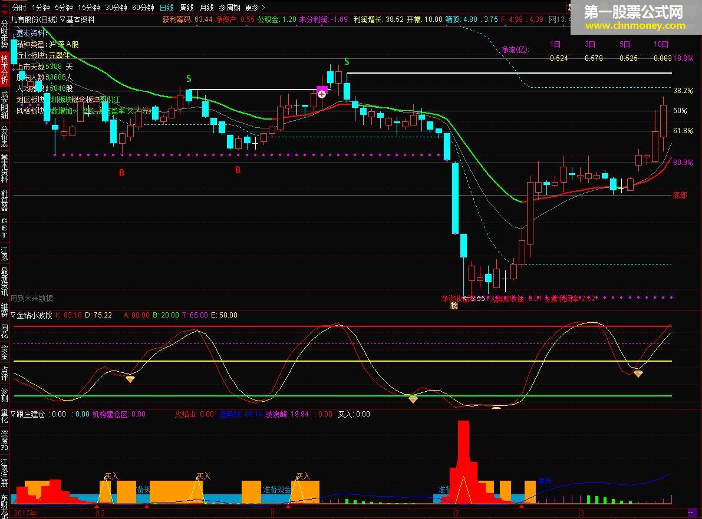Open the 量化 sidebar item
The image size is (702, 519).
pyautogui.click(x=5, y=416)
